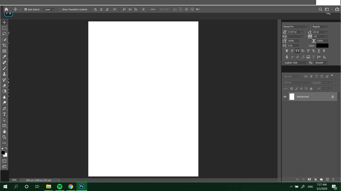Toggle Strikethrough text style

click(x=324, y=51)
